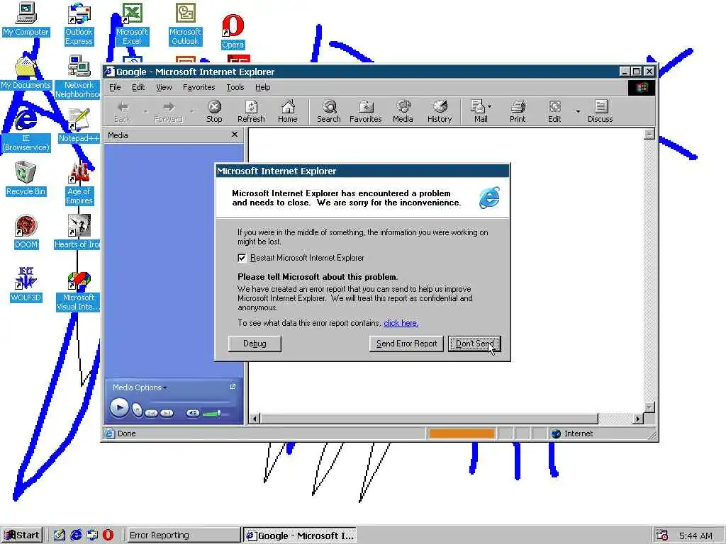The image size is (726, 544).
Task: Skip to previous media track
Action: click(x=152, y=413)
